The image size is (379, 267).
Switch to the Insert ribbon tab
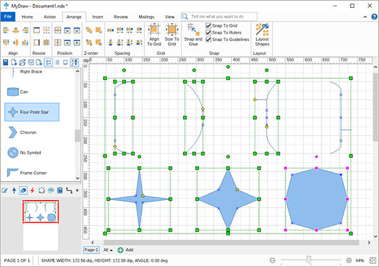tap(97, 16)
